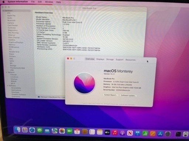This screenshot has height=141, width=189.
Task: Open the Window menu
Action: [x=49, y=2]
